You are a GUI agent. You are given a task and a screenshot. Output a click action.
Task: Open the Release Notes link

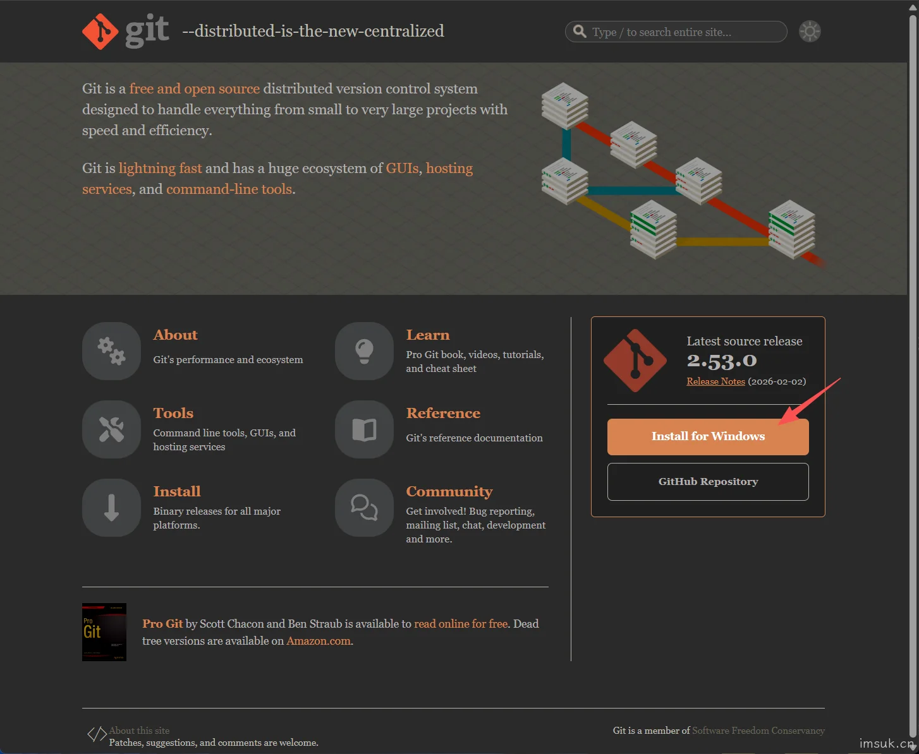click(715, 381)
